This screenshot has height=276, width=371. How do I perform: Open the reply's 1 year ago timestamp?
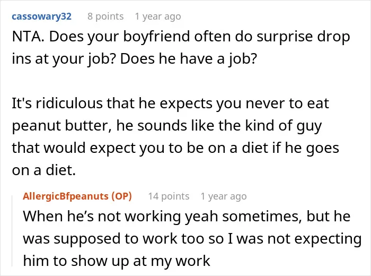(x=224, y=196)
